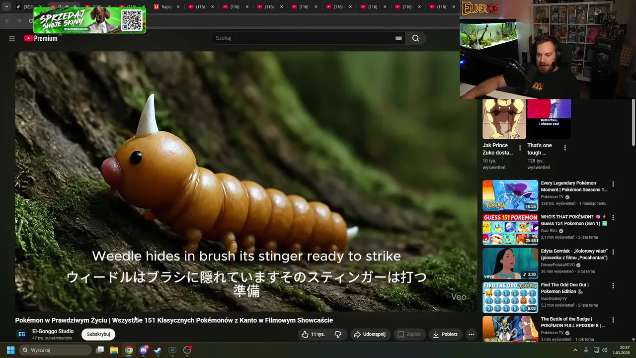Open WHO'S THAT POKÉMON video title
The image size is (636, 358).
pos(574,220)
